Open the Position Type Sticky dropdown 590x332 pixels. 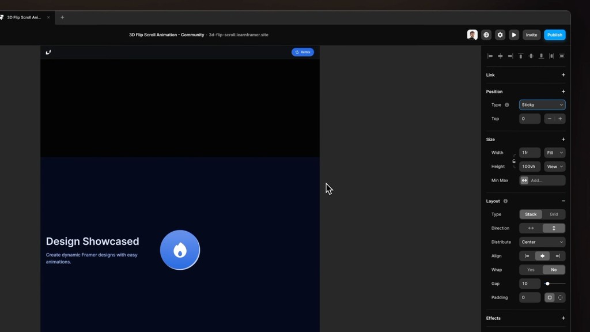point(542,104)
